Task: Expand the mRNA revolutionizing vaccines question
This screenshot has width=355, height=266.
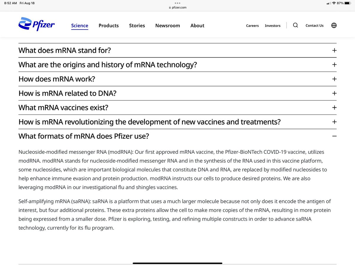Action: tap(334, 122)
